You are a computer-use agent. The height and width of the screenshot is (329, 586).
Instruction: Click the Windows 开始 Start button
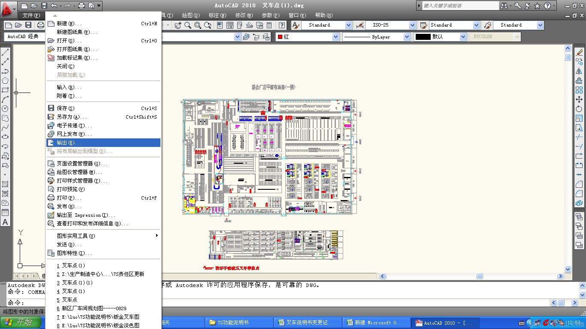pos(21,323)
